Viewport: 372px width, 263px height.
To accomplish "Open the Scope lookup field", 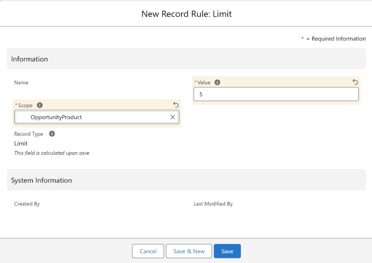I will coord(93,117).
